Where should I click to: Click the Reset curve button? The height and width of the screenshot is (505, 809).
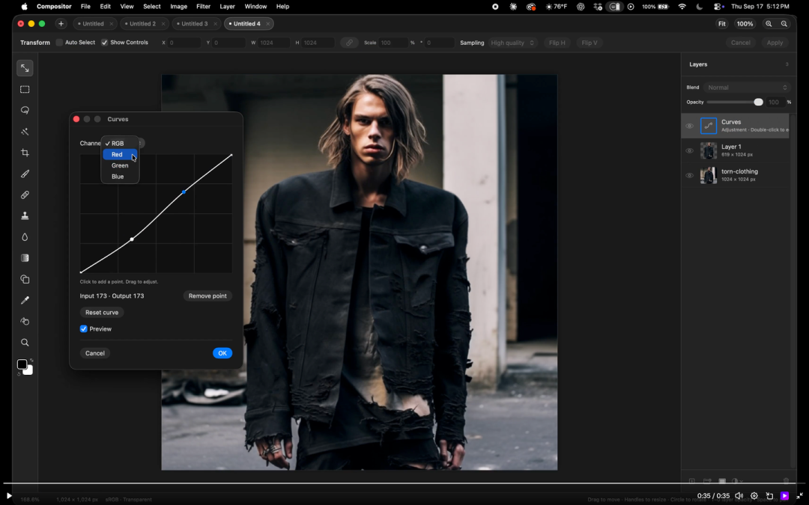[x=102, y=312]
